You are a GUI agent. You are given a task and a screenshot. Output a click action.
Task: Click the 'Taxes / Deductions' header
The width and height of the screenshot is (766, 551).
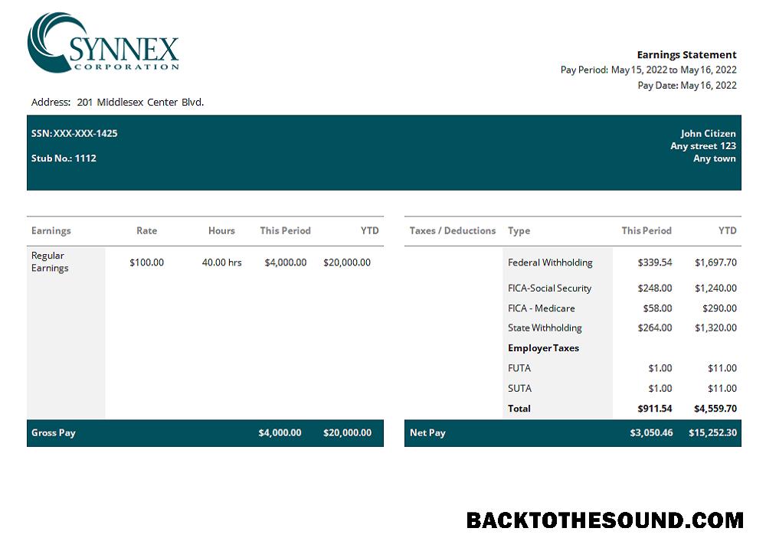pos(453,231)
